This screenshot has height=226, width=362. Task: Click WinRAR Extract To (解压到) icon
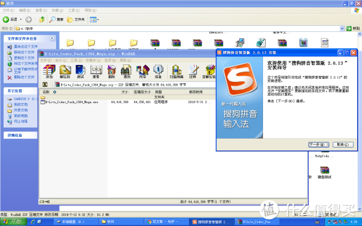coord(65,72)
